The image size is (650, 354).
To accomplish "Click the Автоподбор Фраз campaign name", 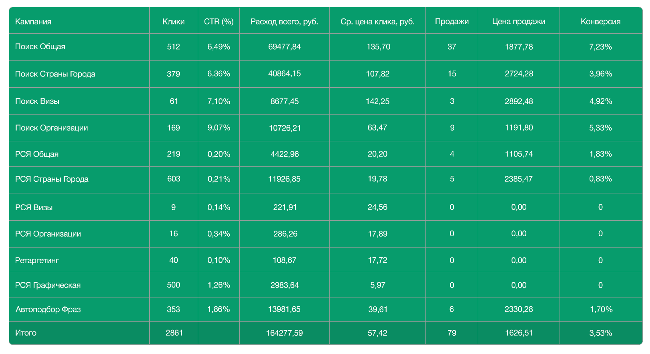I will (48, 309).
